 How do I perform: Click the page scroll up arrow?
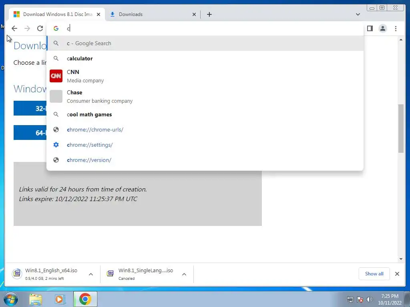click(x=401, y=40)
